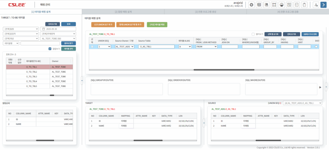Image resolution: width=329 pixels, height=150 pixels.
Task: Enable the 필터보기 checkbox
Action: point(253,34)
